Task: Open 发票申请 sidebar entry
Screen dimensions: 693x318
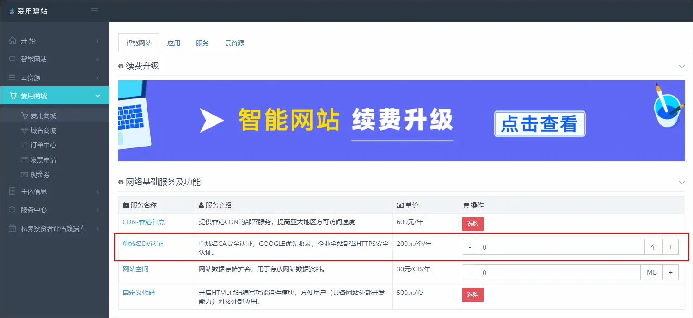Action: [43, 160]
